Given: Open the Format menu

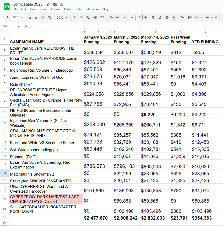Looking at the screenshot, I should (56, 9).
